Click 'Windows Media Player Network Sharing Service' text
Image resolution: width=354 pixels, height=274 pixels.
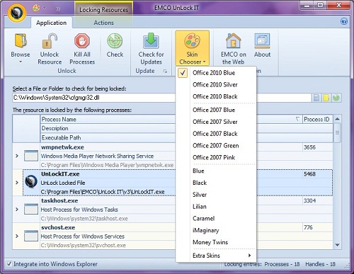point(97,156)
